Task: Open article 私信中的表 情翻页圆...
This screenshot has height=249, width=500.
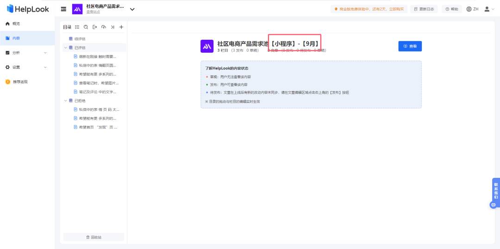Action: [98, 66]
